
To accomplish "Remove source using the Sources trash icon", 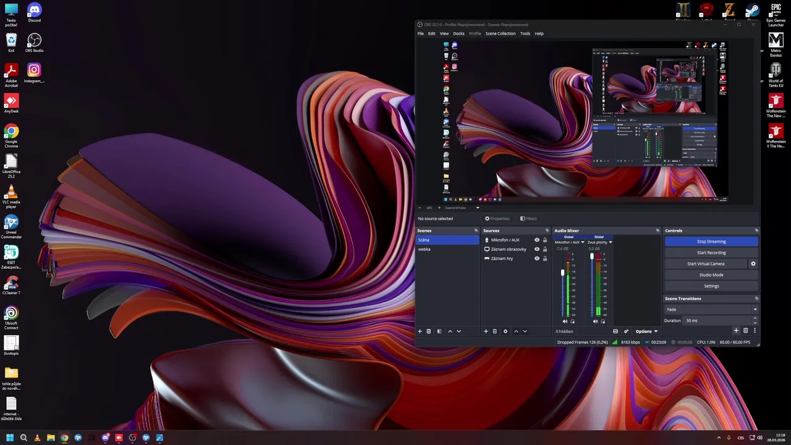I will (494, 331).
